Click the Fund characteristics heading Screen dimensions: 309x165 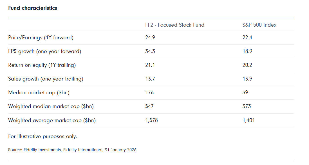pyautogui.click(x=33, y=8)
